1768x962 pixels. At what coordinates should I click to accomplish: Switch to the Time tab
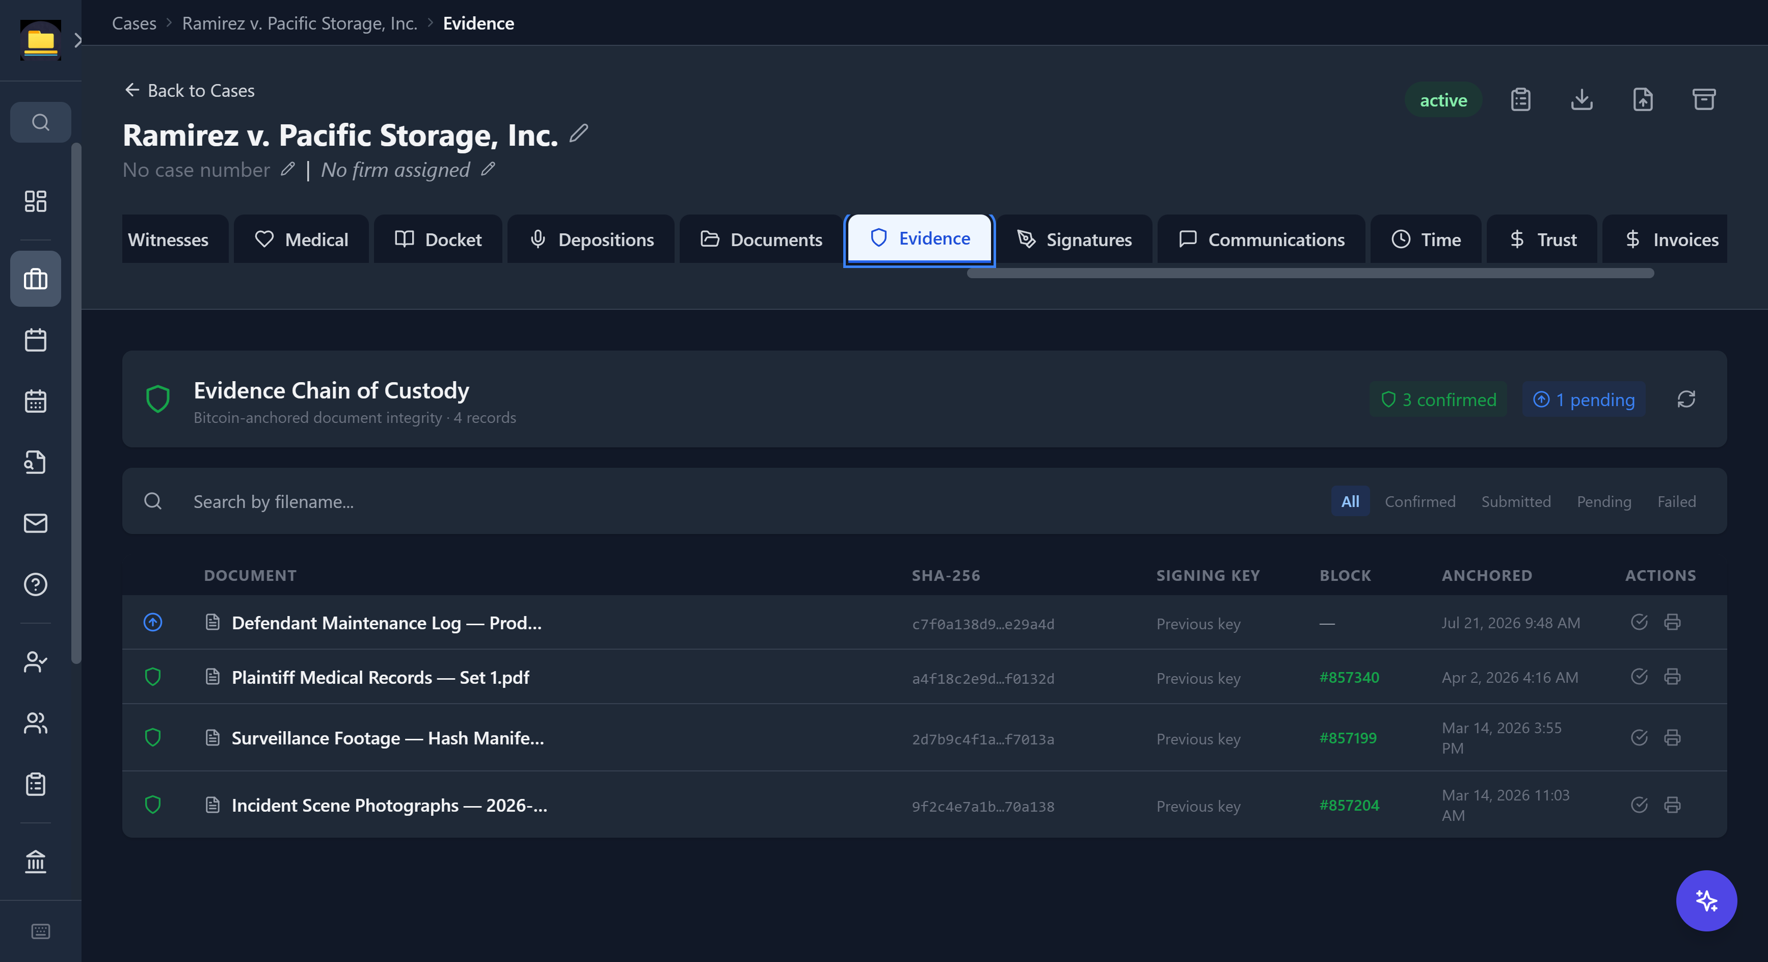point(1426,239)
